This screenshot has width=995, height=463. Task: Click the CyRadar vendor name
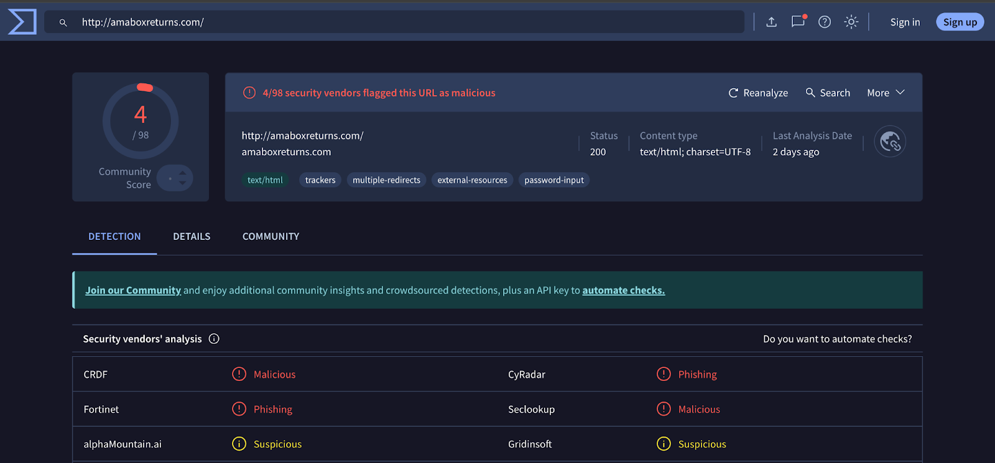click(526, 374)
